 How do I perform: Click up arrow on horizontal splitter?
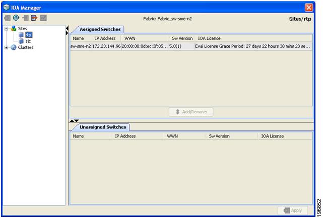72,121
